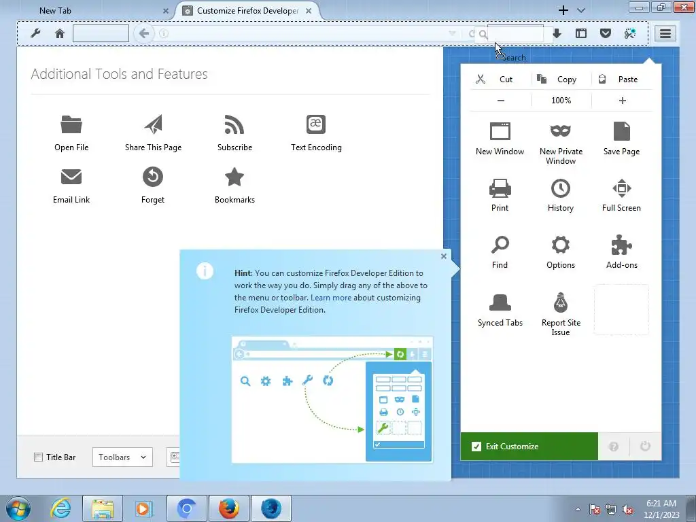Select the Open File item
This screenshot has height=522, width=696.
71,133
